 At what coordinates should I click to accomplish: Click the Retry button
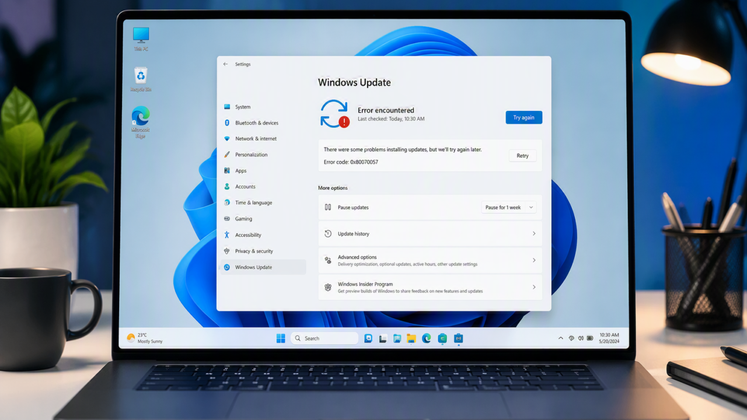pos(522,156)
